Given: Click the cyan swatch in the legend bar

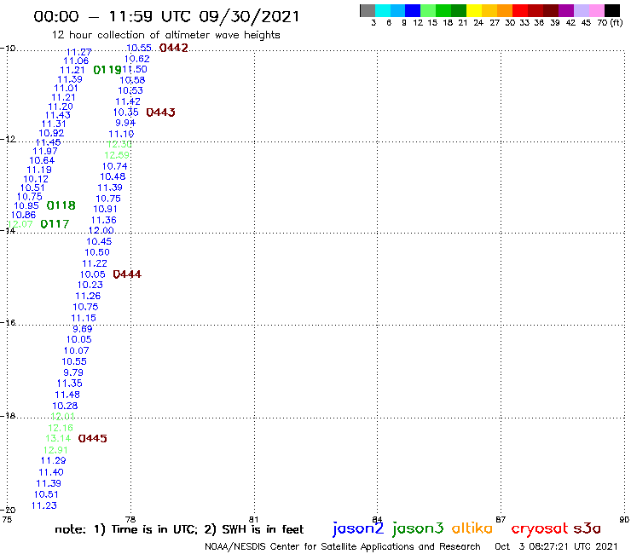Looking at the screenshot, I should point(382,10).
